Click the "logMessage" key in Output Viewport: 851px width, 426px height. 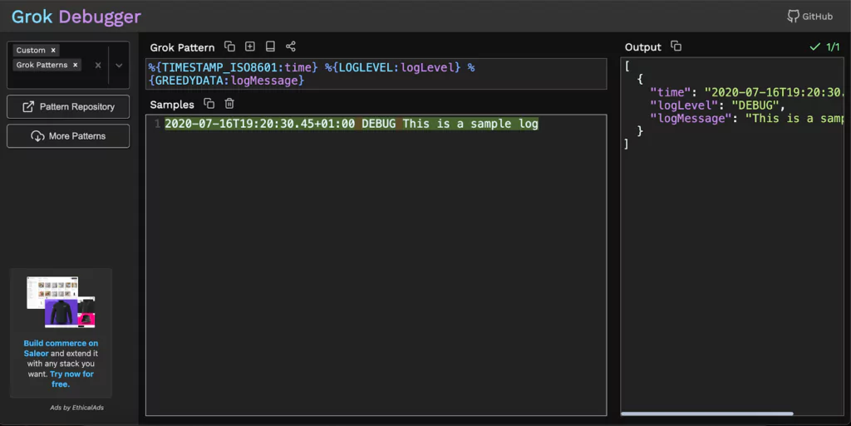point(691,119)
